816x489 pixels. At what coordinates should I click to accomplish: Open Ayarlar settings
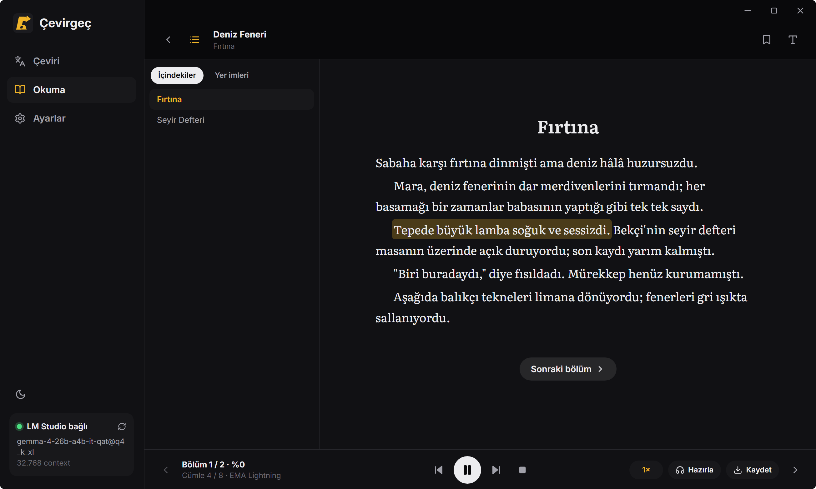(x=72, y=118)
